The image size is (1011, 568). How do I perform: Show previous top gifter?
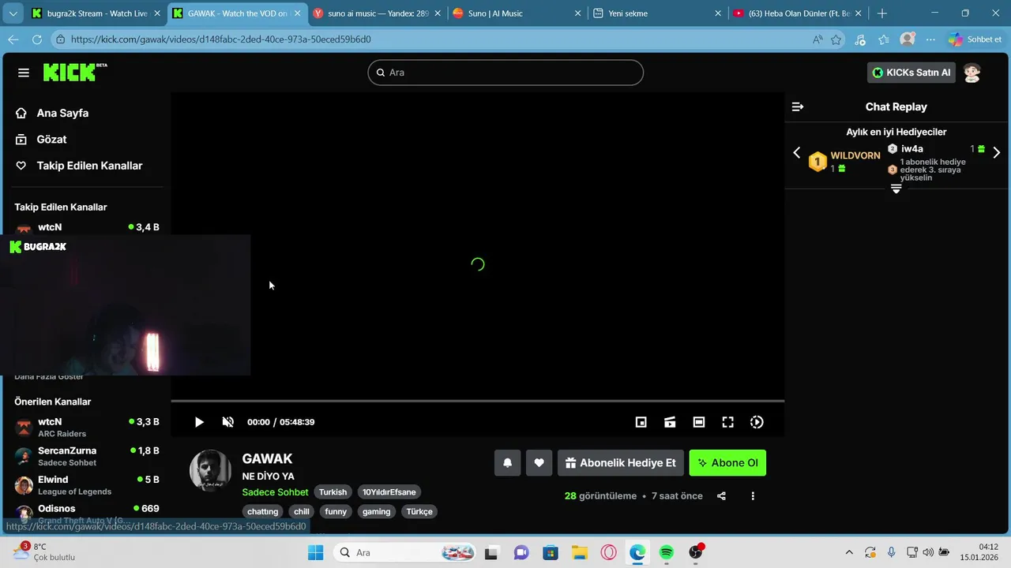796,152
